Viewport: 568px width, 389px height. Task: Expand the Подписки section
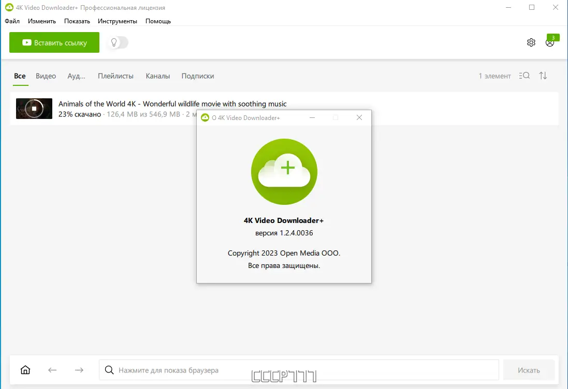[197, 76]
